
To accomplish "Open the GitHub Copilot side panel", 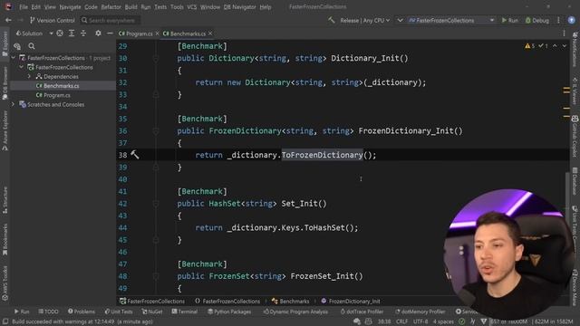I will click(575, 137).
